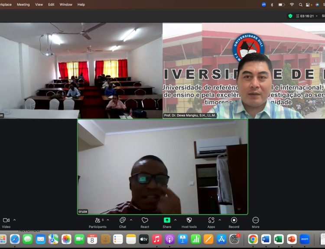Toggle the Video camera on or off
The width and height of the screenshot is (325, 249).
pos(6,220)
